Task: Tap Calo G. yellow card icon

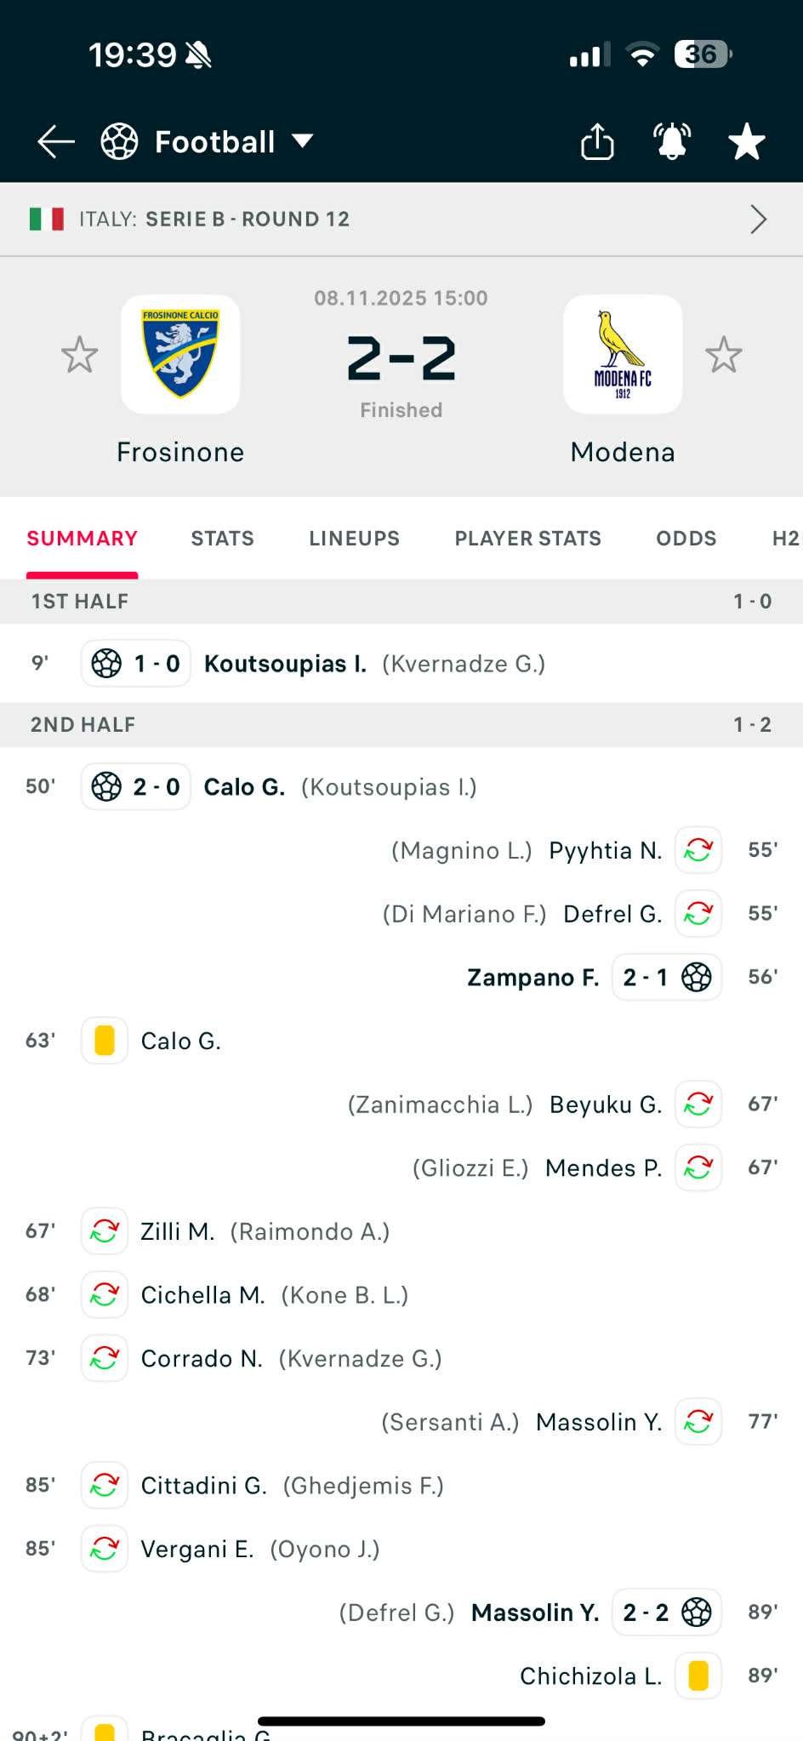Action: coord(105,1041)
